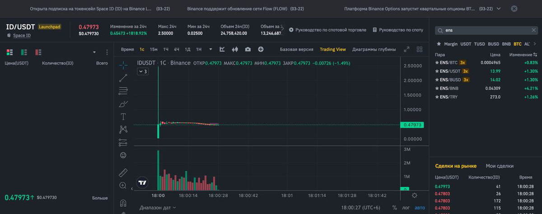Image resolution: width=542 pixels, height=214 pixels.
Task: Toggle the magnet snap mode
Action: click(123, 203)
